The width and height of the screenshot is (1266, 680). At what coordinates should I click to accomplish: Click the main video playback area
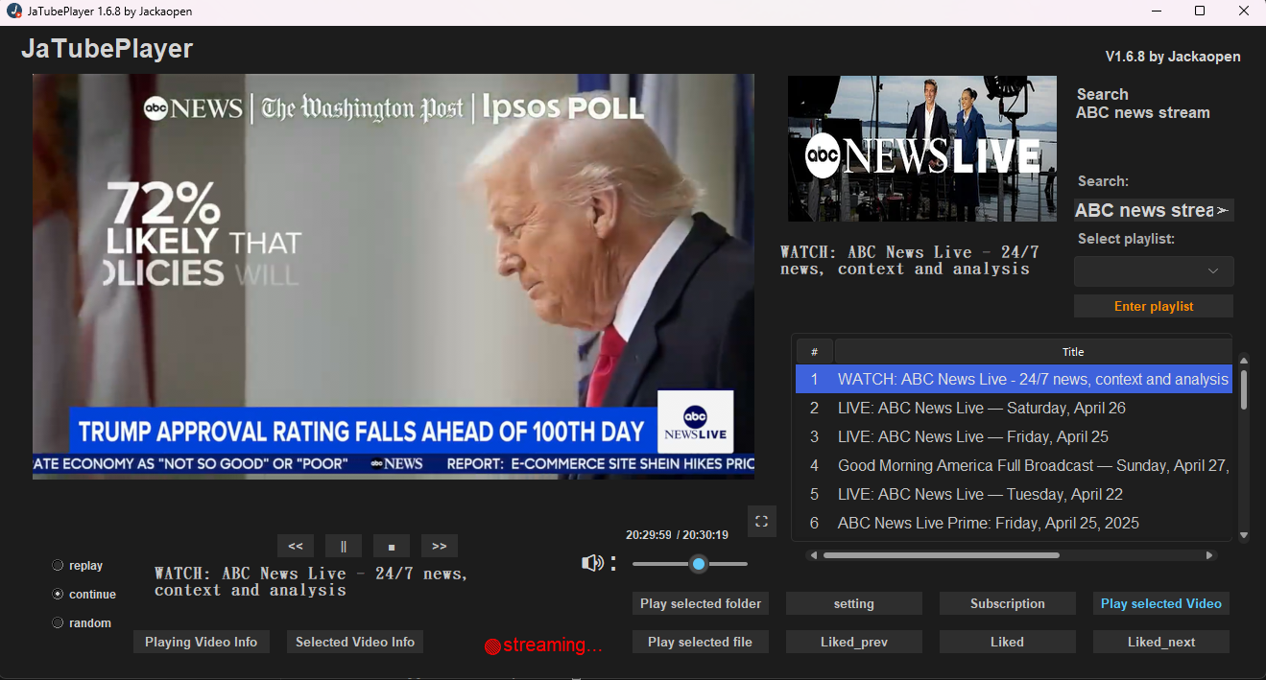[394, 276]
